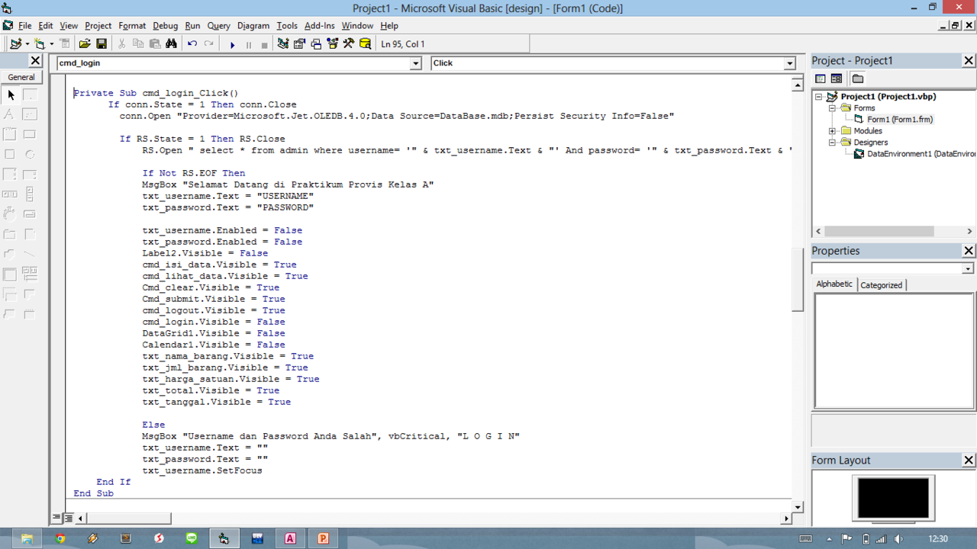This screenshot has width=977, height=549.
Task: Click View Code icon in Project panel
Action: pos(821,79)
